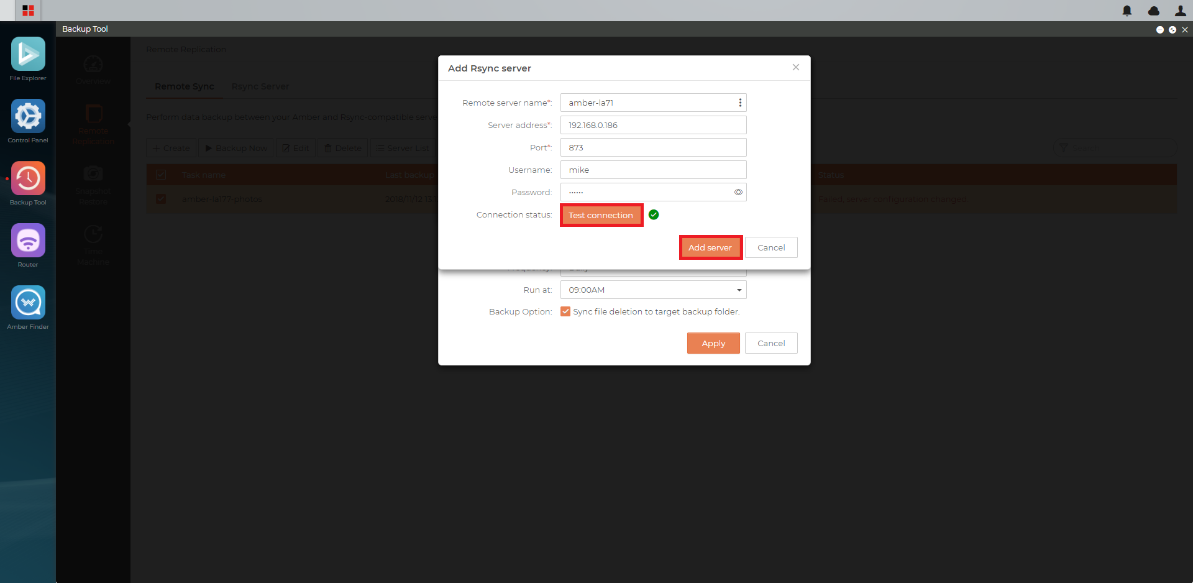The image size is (1193, 583).
Task: Select Remote Replication sidebar item
Action: coord(93,125)
